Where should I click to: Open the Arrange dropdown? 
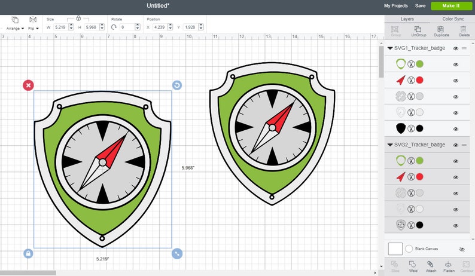click(15, 24)
